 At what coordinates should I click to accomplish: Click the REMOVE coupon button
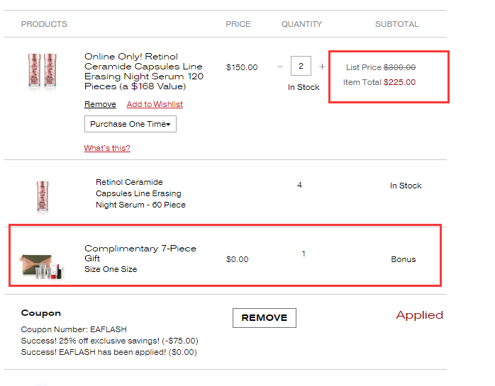265,318
